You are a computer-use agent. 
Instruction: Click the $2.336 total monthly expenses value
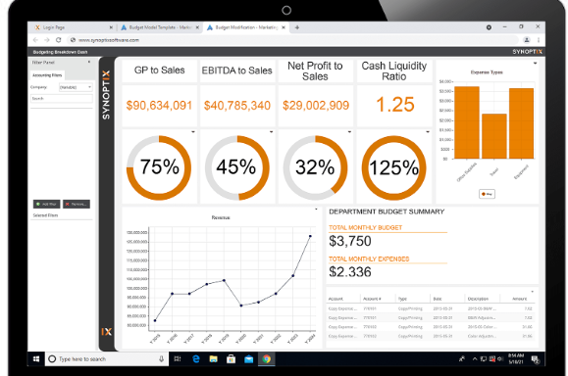pyautogui.click(x=350, y=272)
